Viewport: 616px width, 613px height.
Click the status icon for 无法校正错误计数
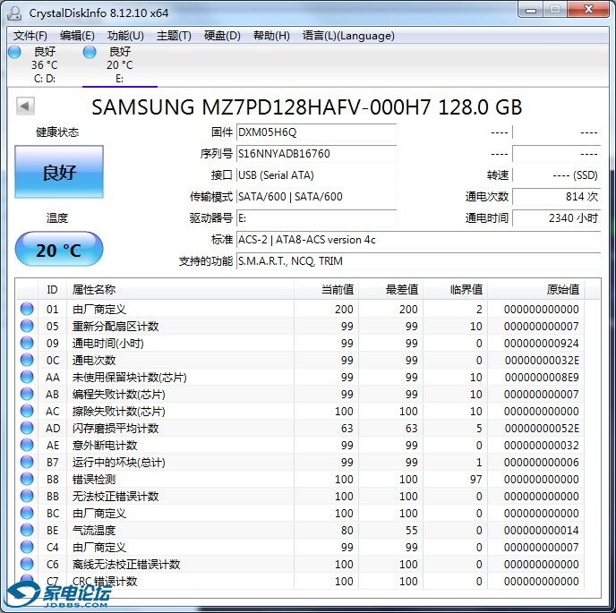click(x=27, y=496)
